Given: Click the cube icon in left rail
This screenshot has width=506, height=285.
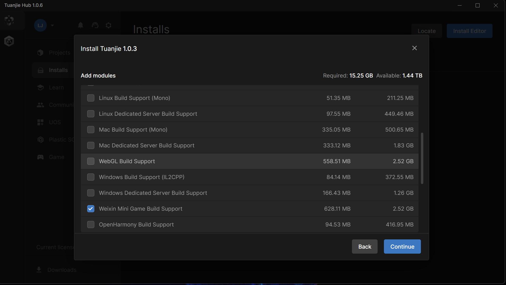Looking at the screenshot, I should [9, 41].
